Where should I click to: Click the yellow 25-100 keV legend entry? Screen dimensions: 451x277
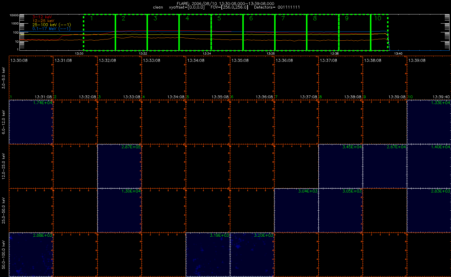pyautogui.click(x=52, y=25)
